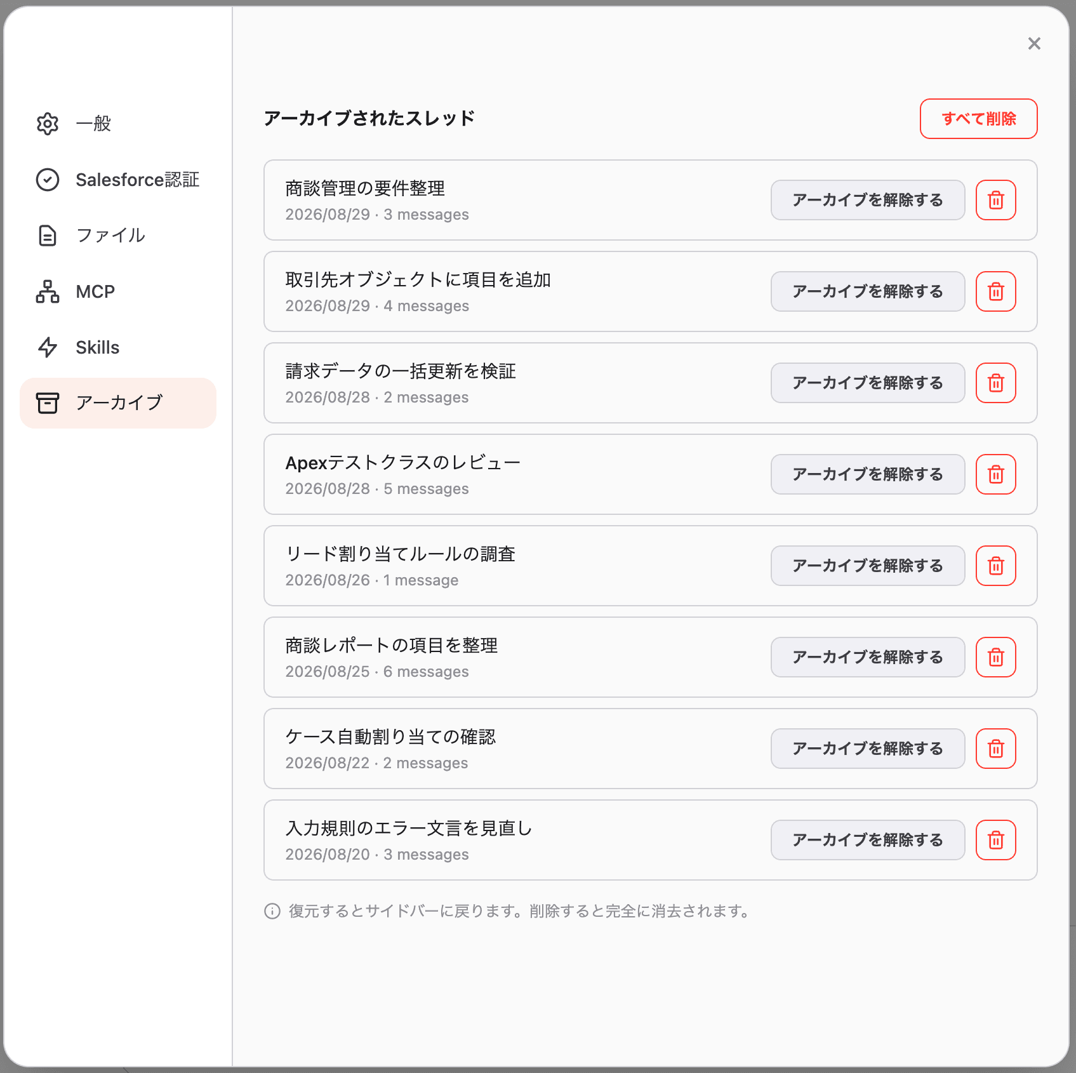This screenshot has width=1076, height=1073.
Task: Click the すべて削除 button
Action: tap(978, 119)
